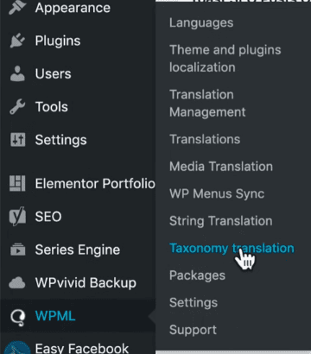This screenshot has width=311, height=354.
Task: Open Packages in WPML submenu
Action: point(197,275)
